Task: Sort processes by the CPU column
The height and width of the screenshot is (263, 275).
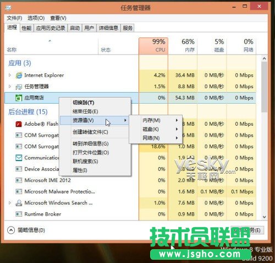Action: (x=153, y=46)
